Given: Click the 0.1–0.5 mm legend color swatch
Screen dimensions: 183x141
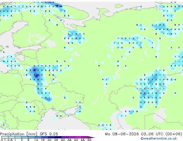Looking at the screenshot, I should pos(5,137).
